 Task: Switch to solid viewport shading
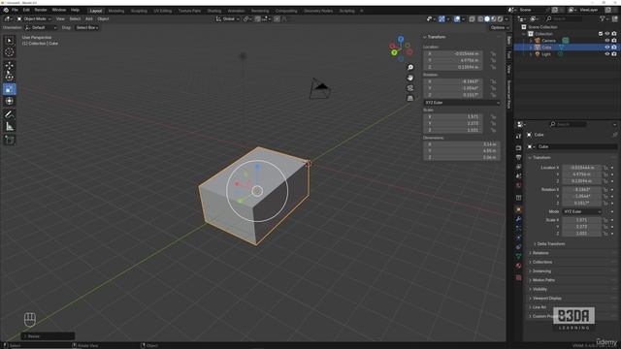(x=487, y=19)
